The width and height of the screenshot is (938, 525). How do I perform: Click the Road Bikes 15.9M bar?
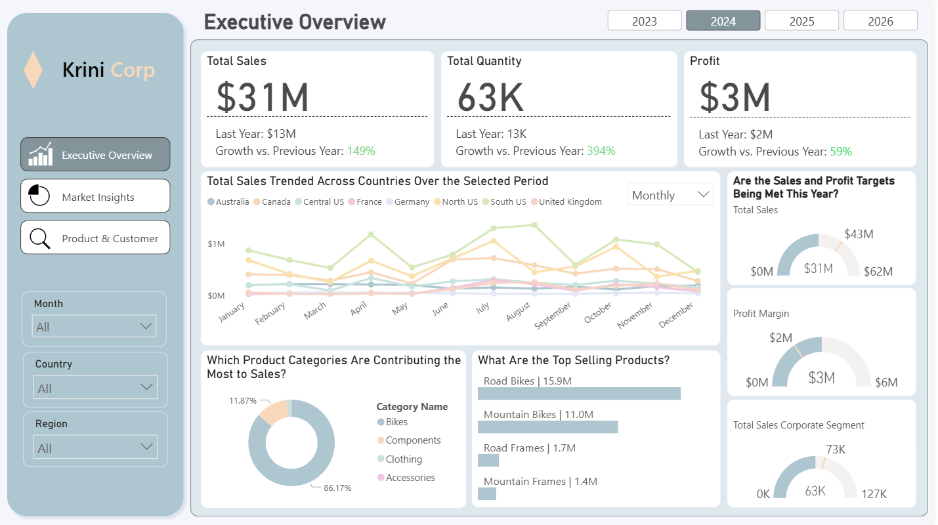coord(579,393)
